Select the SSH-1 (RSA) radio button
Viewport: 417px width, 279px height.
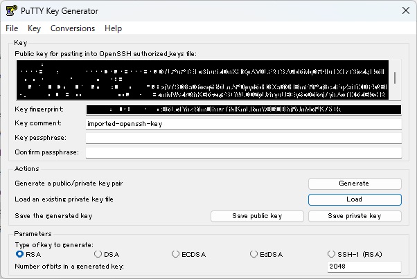click(332, 254)
